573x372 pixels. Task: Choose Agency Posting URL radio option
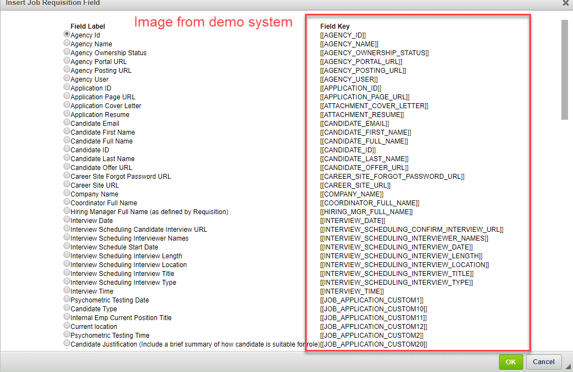[x=66, y=70]
